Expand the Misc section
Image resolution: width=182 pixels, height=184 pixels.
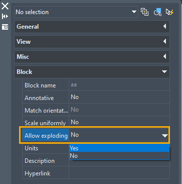click(92, 57)
